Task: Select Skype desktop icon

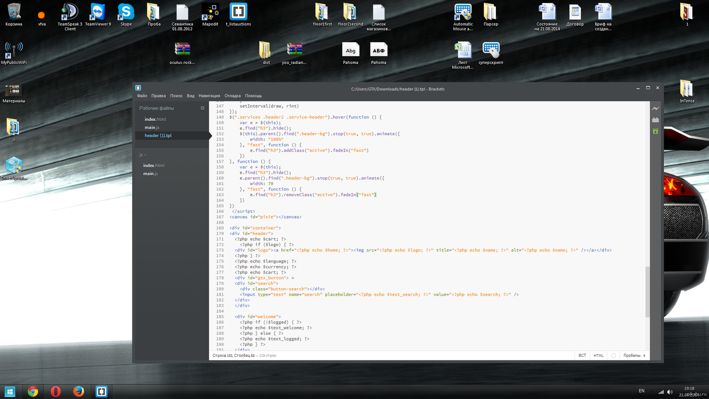Action: pos(126,15)
